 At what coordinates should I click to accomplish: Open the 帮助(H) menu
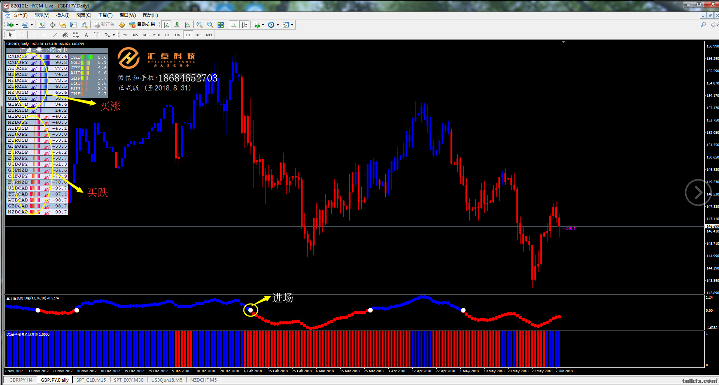pyautogui.click(x=150, y=15)
